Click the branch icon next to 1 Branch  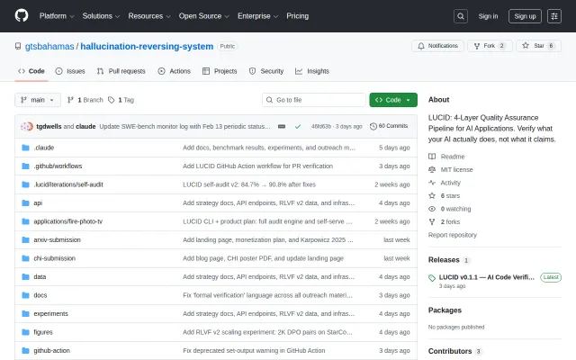70,100
